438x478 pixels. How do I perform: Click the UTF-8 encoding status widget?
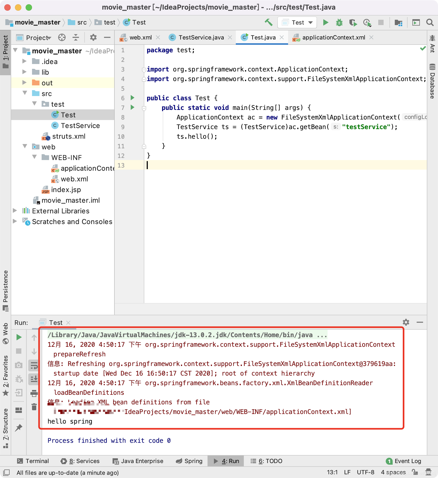coord(365,472)
